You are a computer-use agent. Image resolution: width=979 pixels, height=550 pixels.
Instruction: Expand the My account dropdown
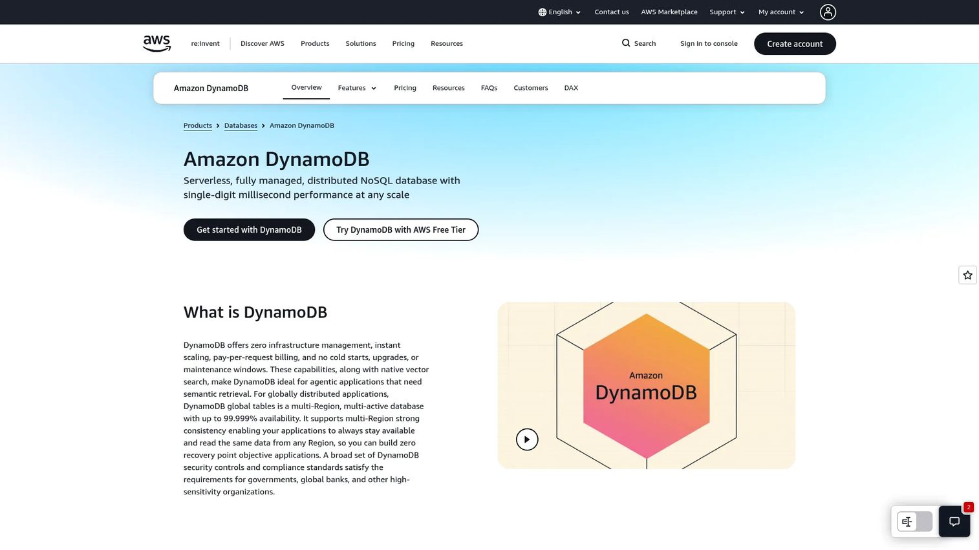click(781, 12)
